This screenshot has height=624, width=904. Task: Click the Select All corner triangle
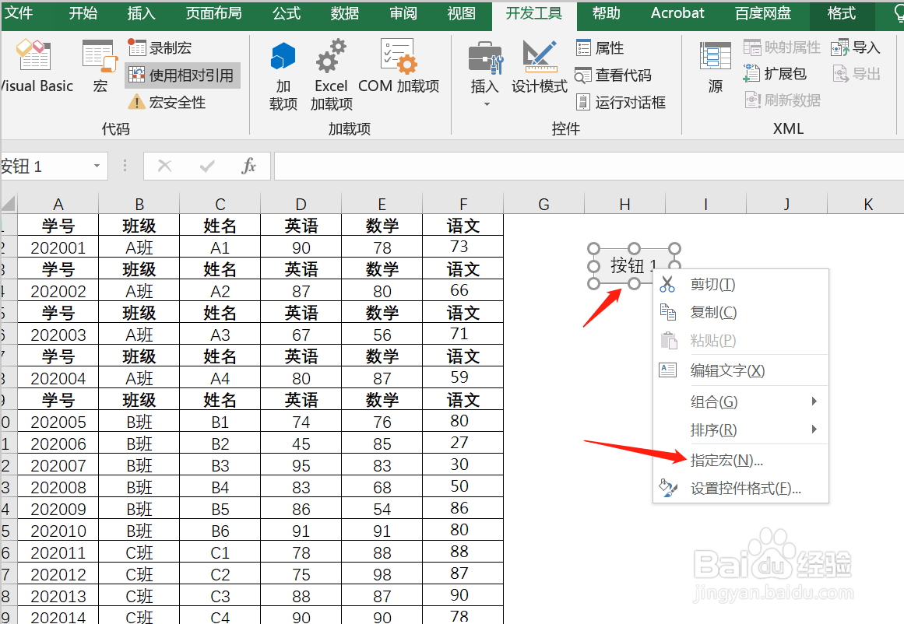8,204
